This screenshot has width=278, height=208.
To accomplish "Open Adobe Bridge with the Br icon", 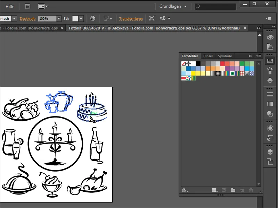I will (27, 7).
